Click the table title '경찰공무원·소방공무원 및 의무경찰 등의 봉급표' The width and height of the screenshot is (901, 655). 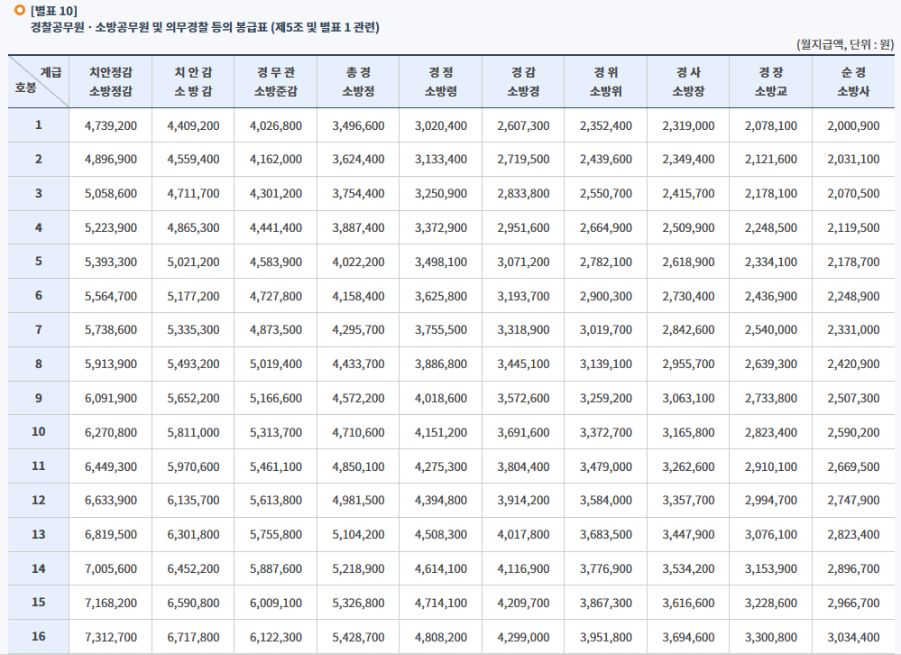[149, 27]
